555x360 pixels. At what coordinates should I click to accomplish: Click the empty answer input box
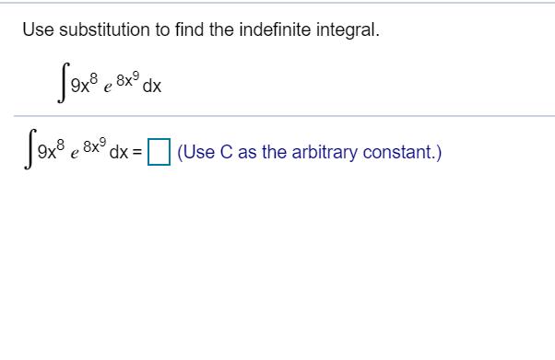(159, 152)
